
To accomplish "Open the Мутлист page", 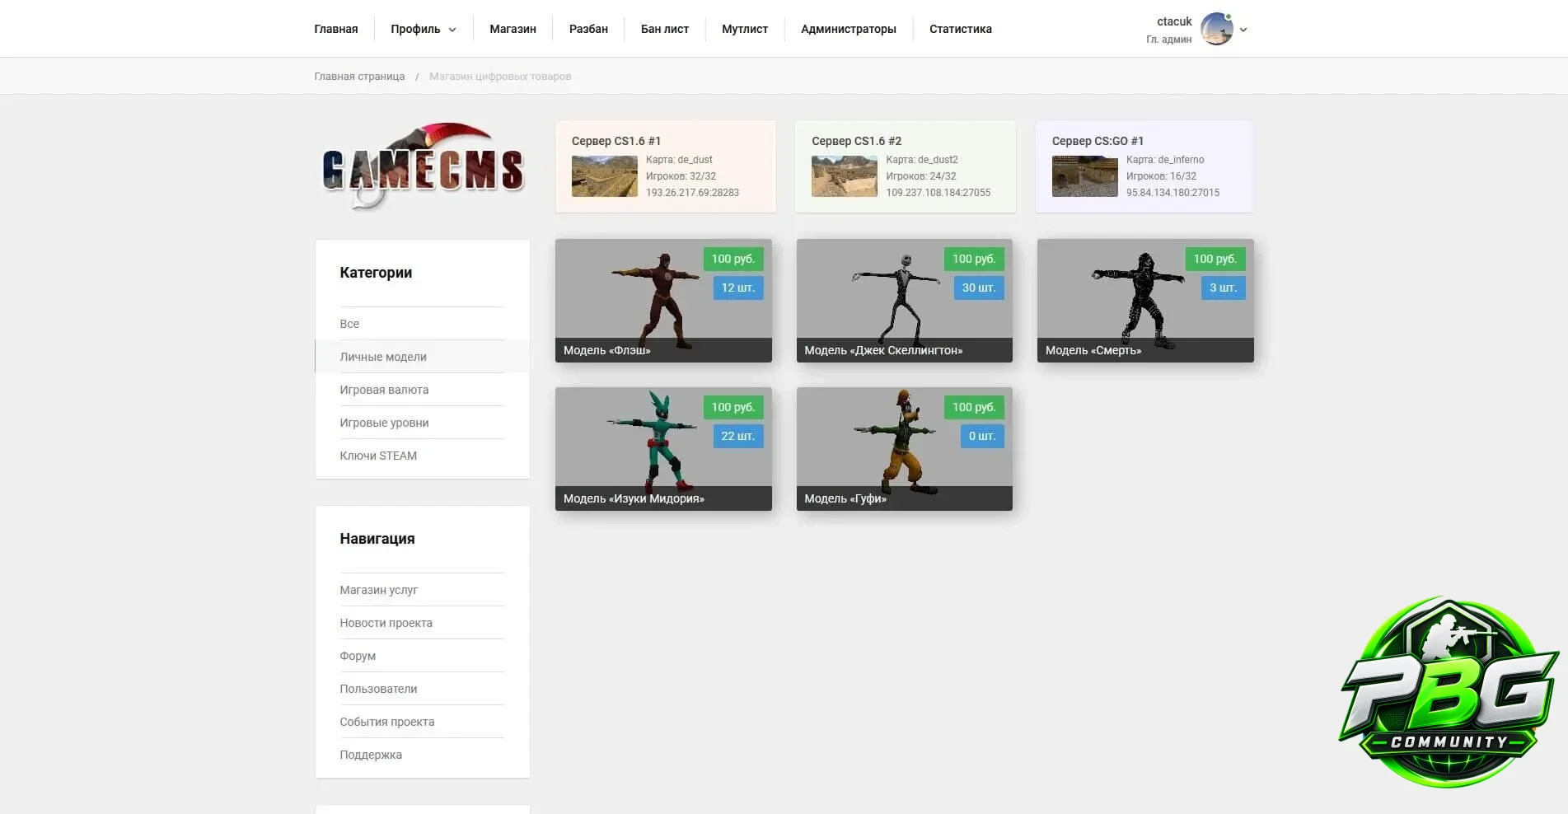I will [x=745, y=29].
